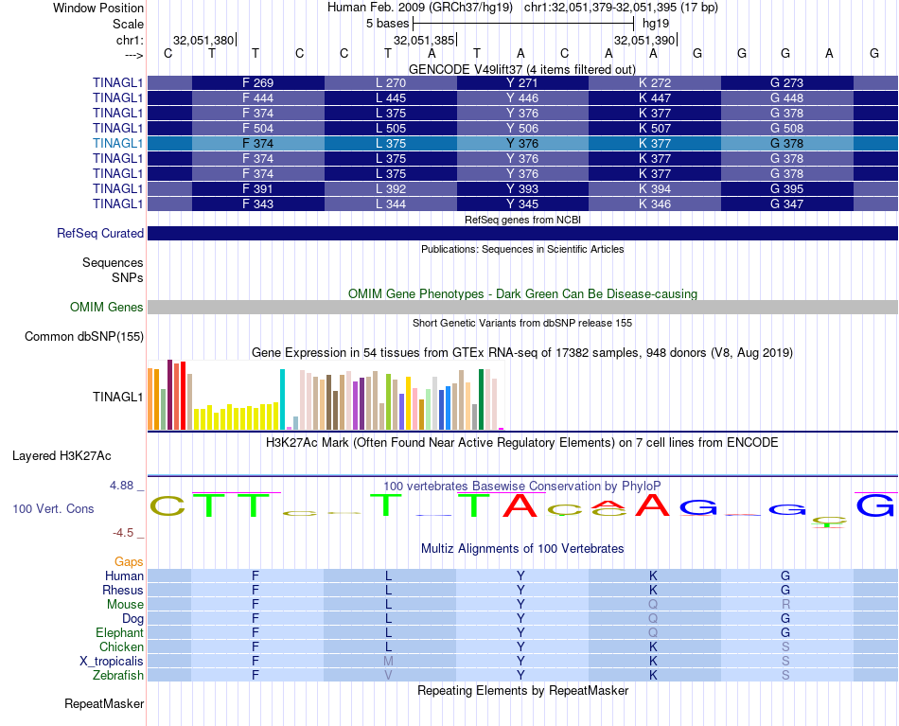Image resolution: width=899 pixels, height=726 pixels.
Task: Select the Rhesus species row label
Action: click(x=123, y=590)
